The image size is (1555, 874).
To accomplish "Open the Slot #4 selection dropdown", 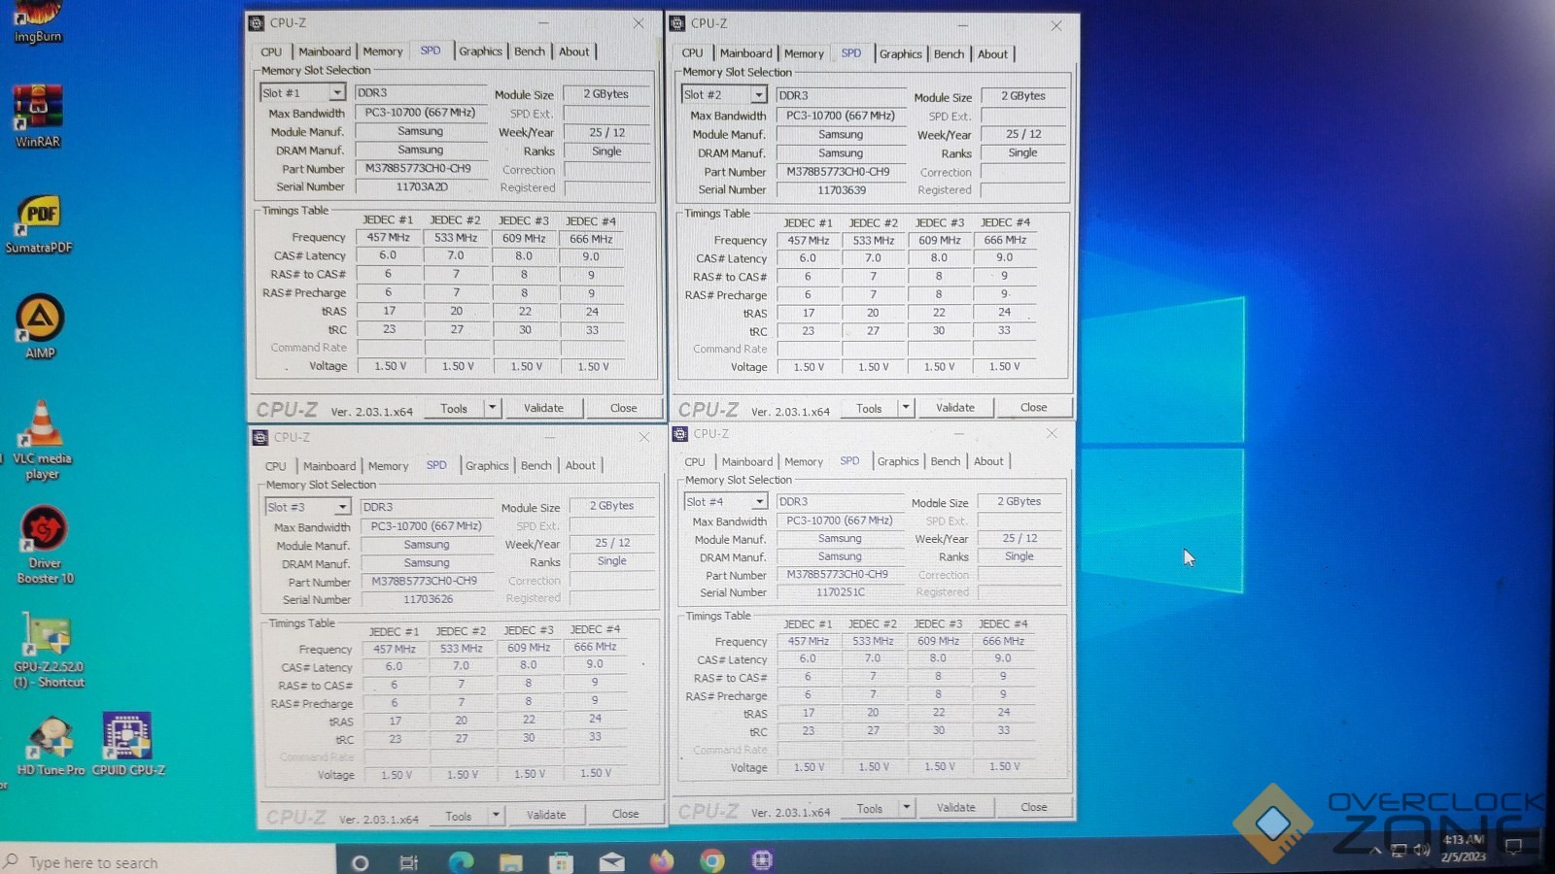I will [x=759, y=502].
